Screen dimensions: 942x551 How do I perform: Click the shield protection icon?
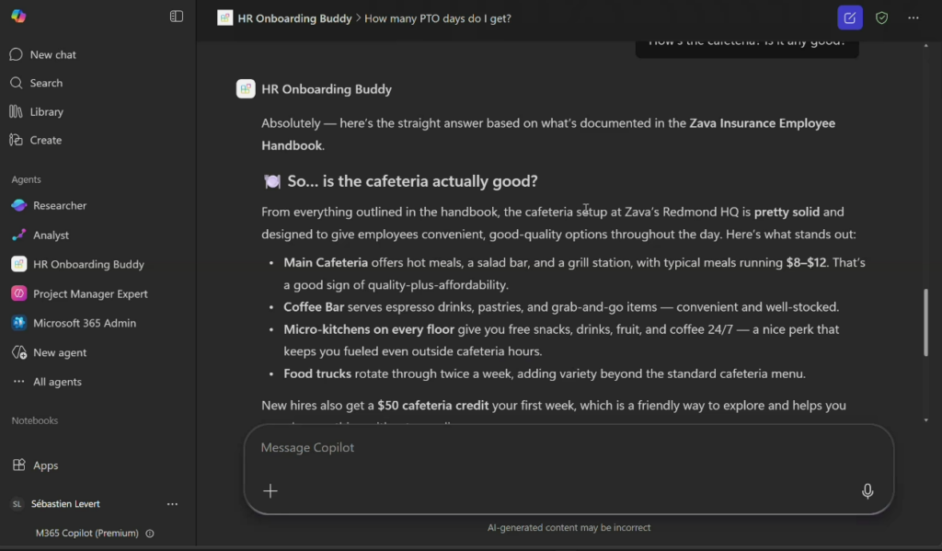881,17
